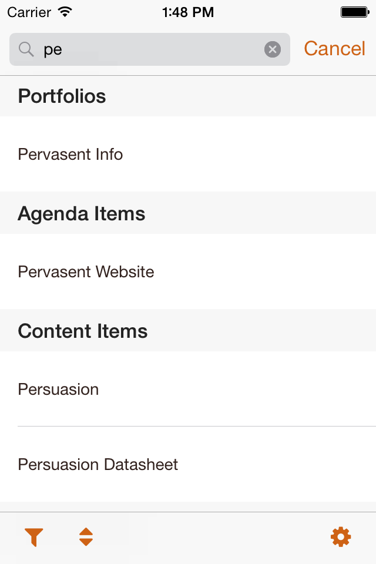Select the Pervasent Website agenda item

[x=188, y=271]
